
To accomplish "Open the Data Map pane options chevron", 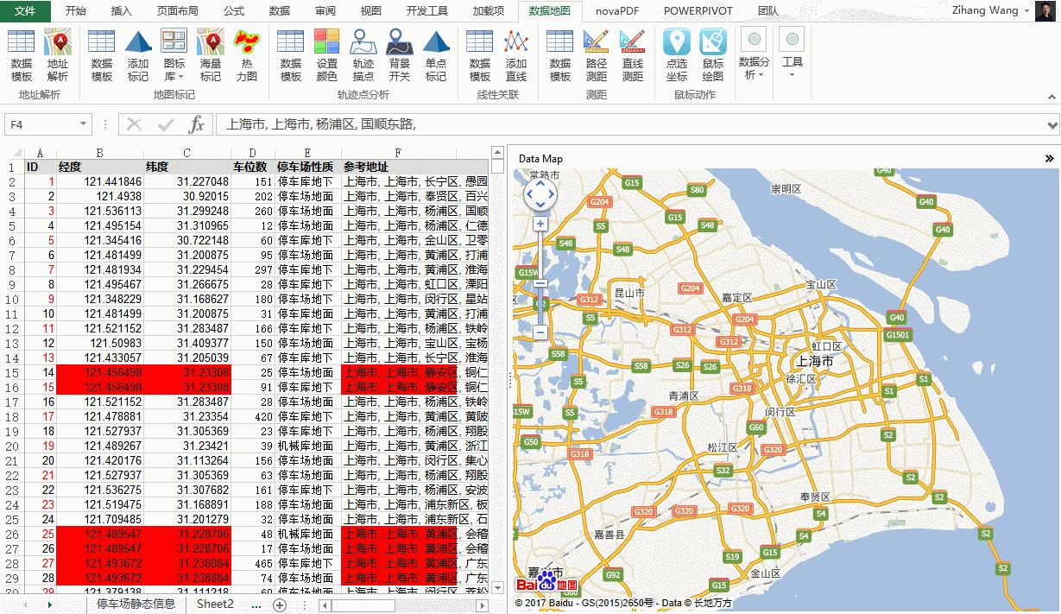I will (x=1050, y=158).
